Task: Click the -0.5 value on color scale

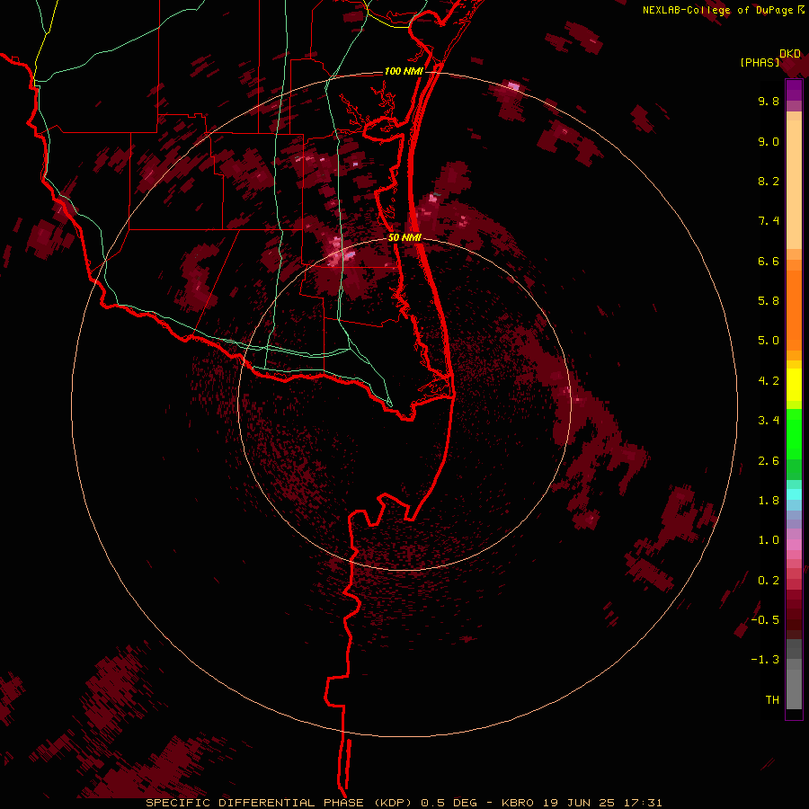Action: tap(765, 620)
